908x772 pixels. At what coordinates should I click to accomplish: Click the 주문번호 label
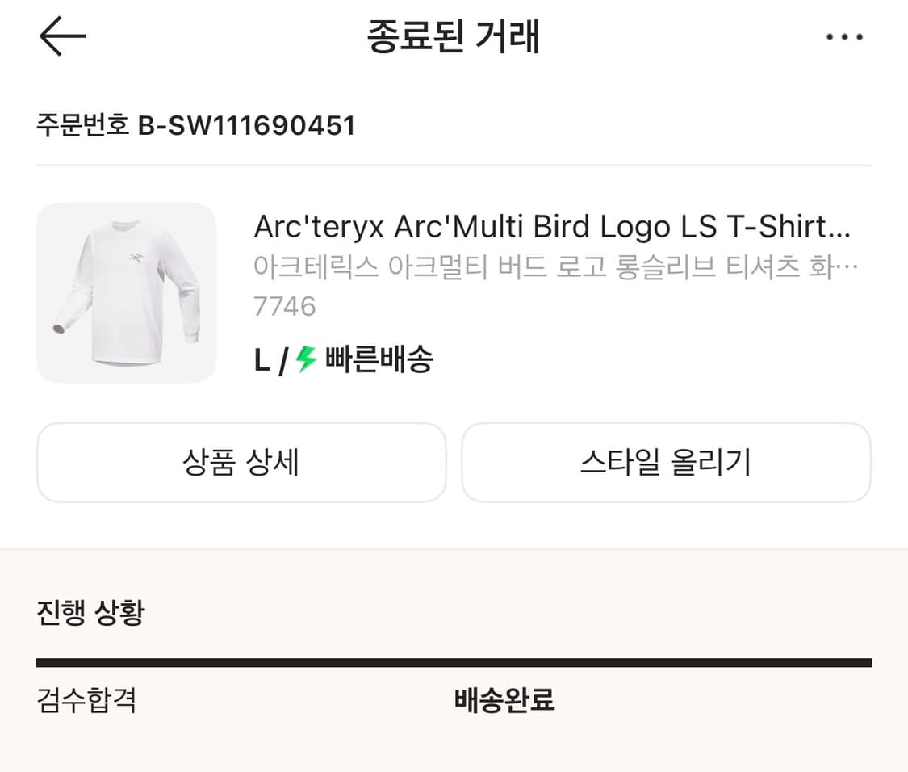click(x=83, y=126)
